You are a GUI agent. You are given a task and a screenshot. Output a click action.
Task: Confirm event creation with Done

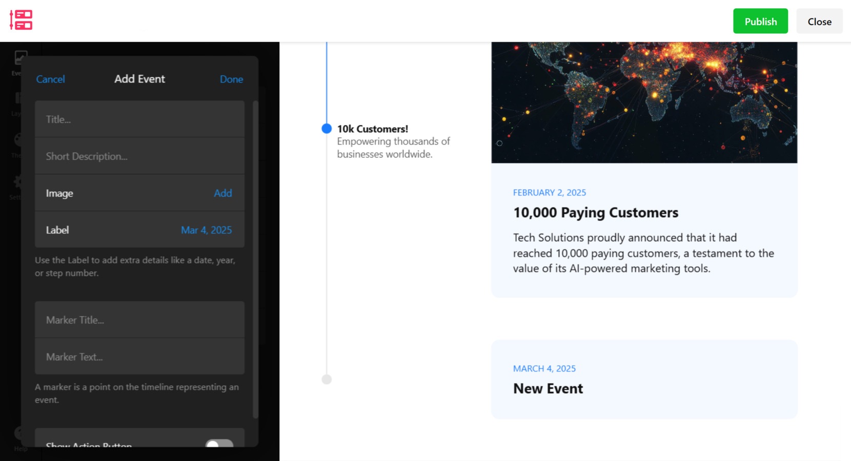(x=231, y=79)
